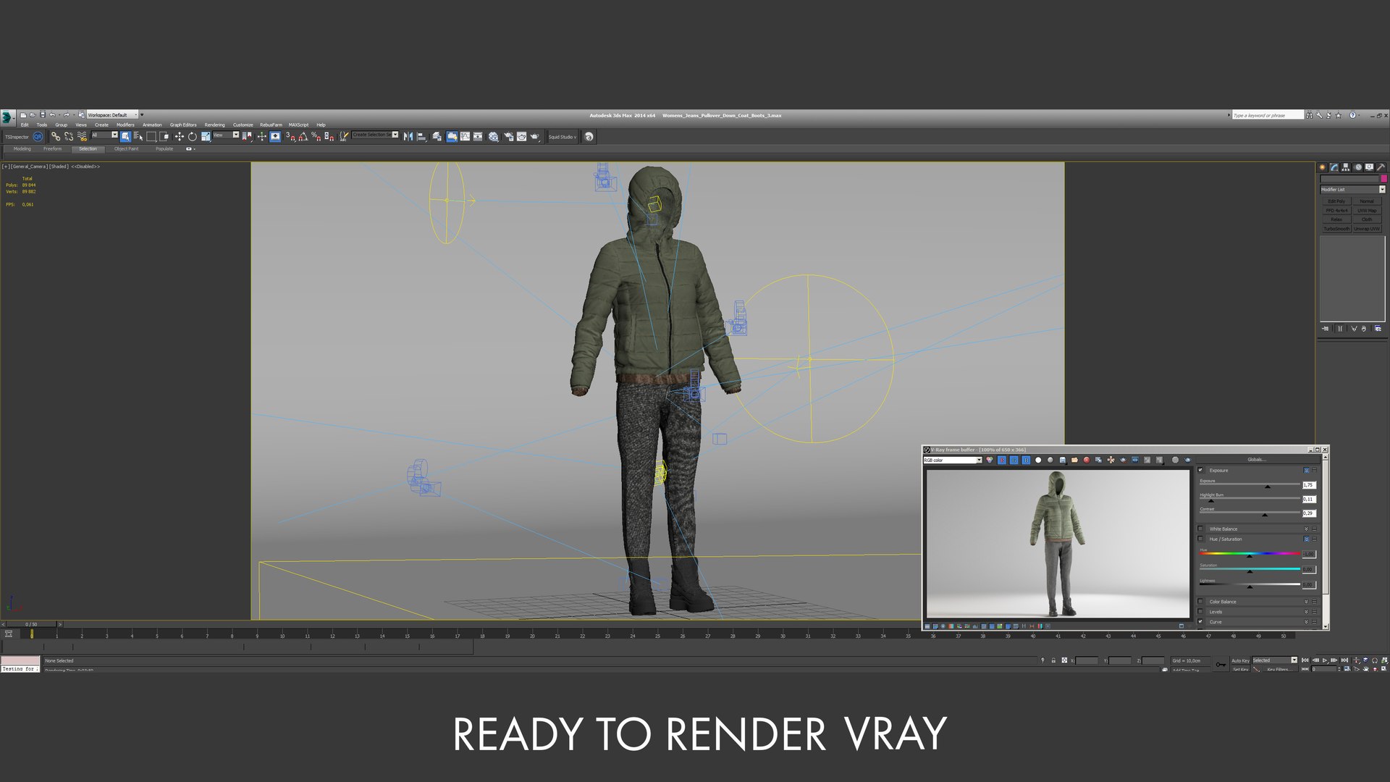The image size is (1390, 782).
Task: Uncheck the Exposure correction checkbox
Action: (x=1200, y=470)
